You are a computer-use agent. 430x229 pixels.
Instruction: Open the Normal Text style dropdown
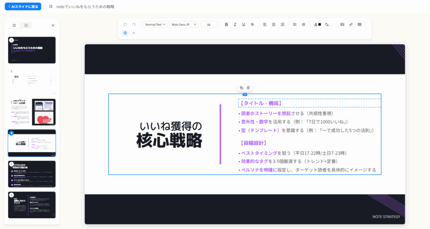coord(155,24)
